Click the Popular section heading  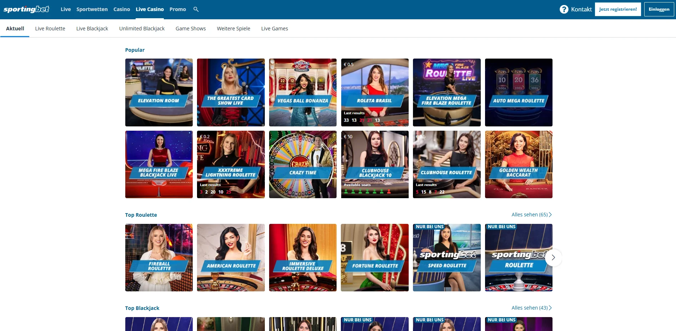point(135,50)
